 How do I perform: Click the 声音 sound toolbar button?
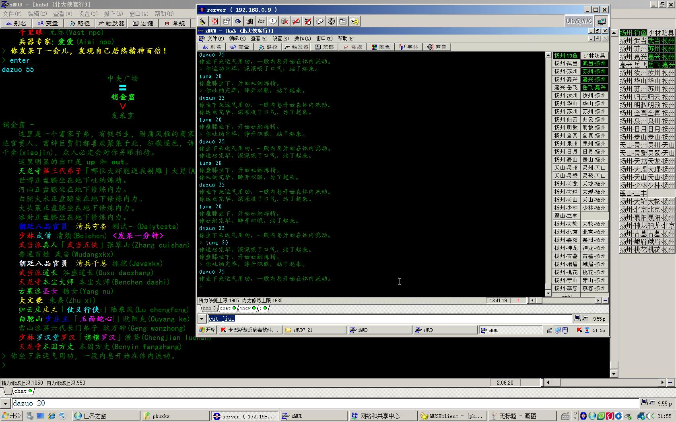[437, 47]
